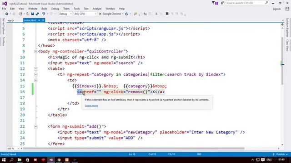Click the Open File folder icon
Screen dimensions: 291x163
(x=28, y=14)
